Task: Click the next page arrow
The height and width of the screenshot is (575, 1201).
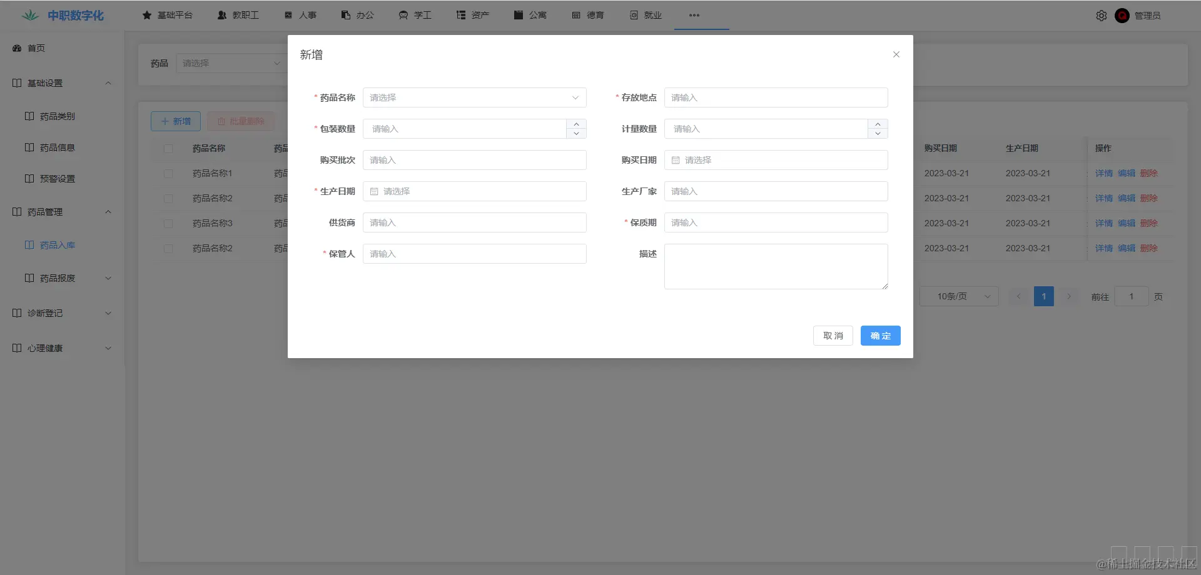Action: point(1069,296)
